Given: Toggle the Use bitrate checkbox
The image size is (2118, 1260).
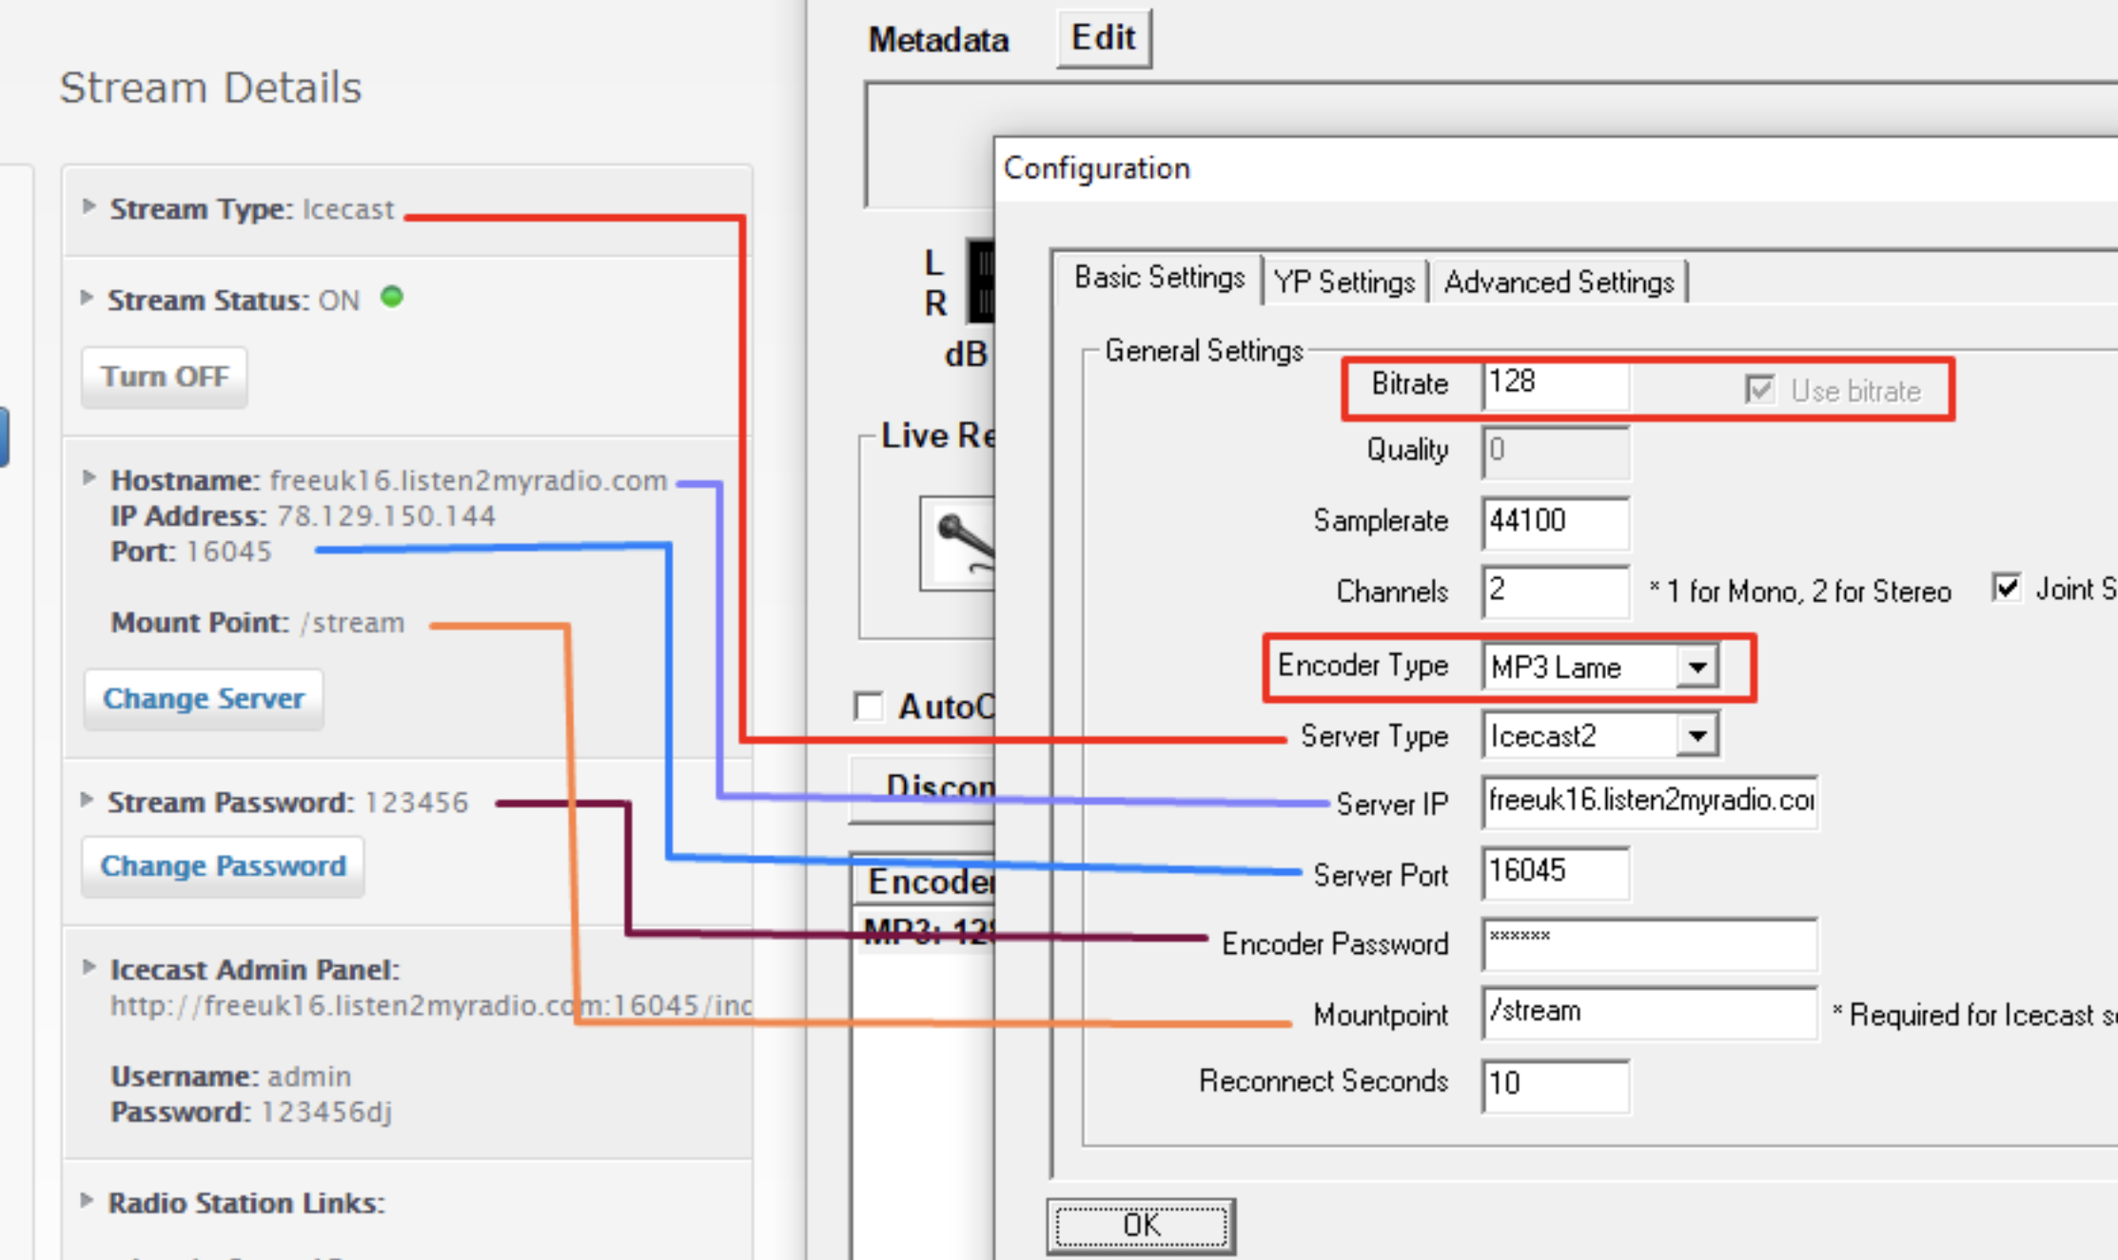Looking at the screenshot, I should pos(1759,389).
